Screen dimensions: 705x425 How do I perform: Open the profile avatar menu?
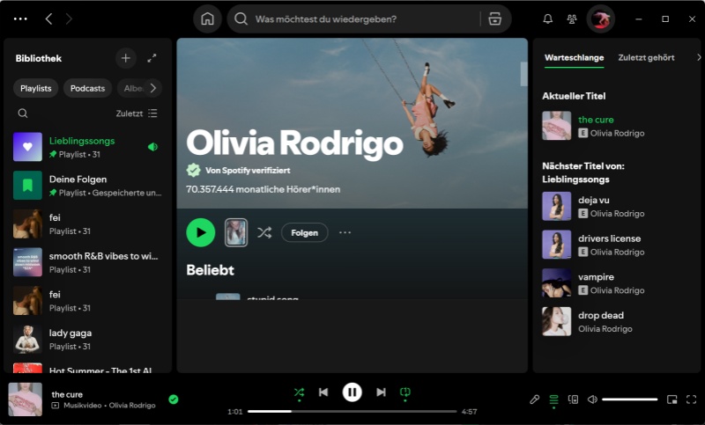click(x=600, y=18)
